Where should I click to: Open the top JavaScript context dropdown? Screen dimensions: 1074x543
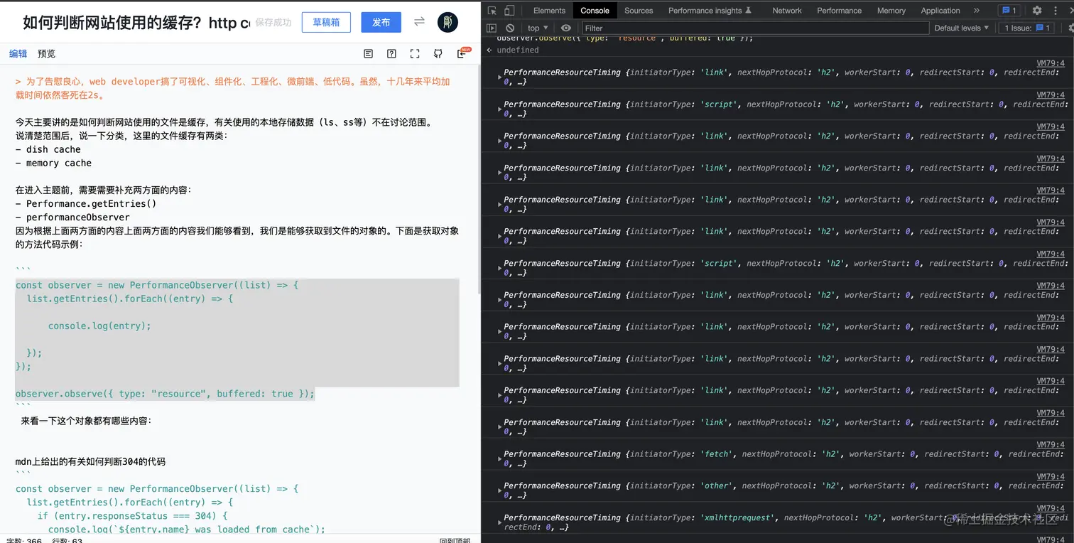coord(538,28)
